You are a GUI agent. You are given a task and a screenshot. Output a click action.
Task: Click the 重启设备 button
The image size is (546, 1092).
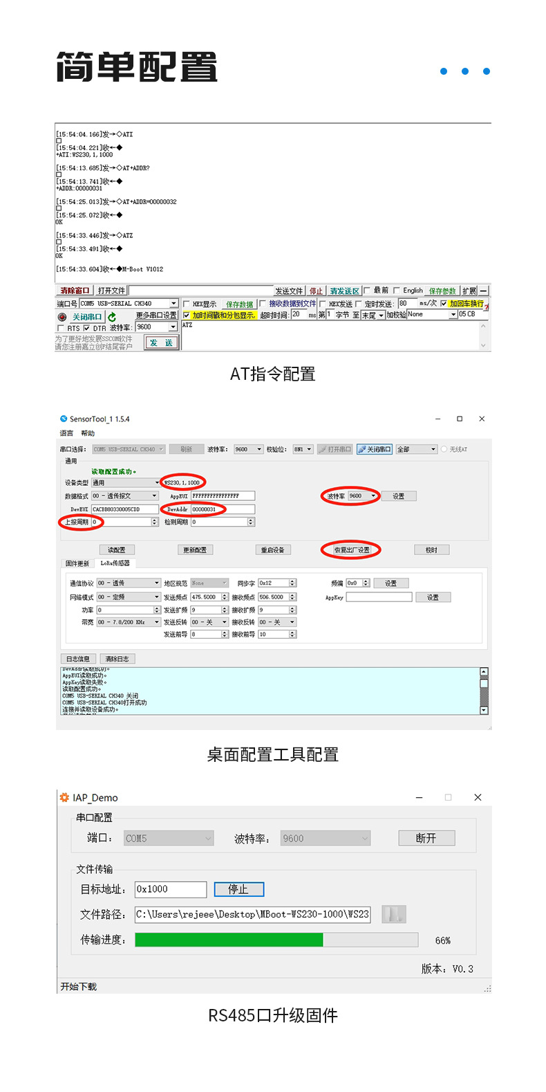tap(272, 549)
